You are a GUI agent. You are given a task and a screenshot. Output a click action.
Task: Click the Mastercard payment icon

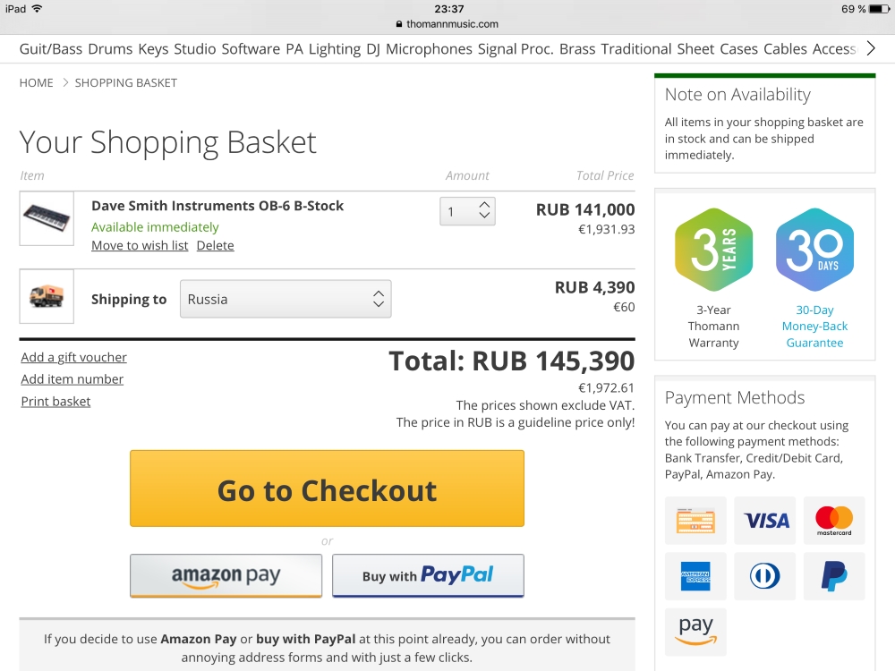[834, 521]
